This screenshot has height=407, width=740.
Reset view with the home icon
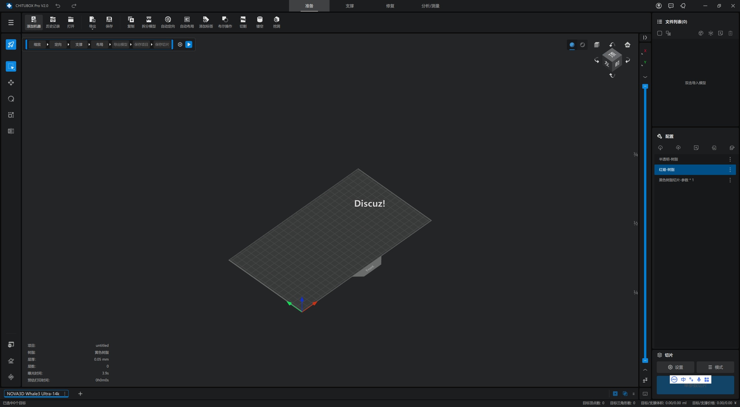[x=627, y=45]
